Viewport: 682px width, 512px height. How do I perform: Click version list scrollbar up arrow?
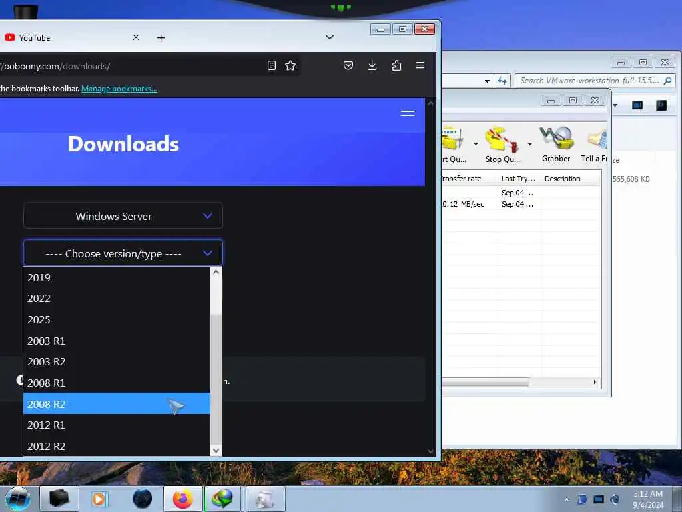[216, 272]
